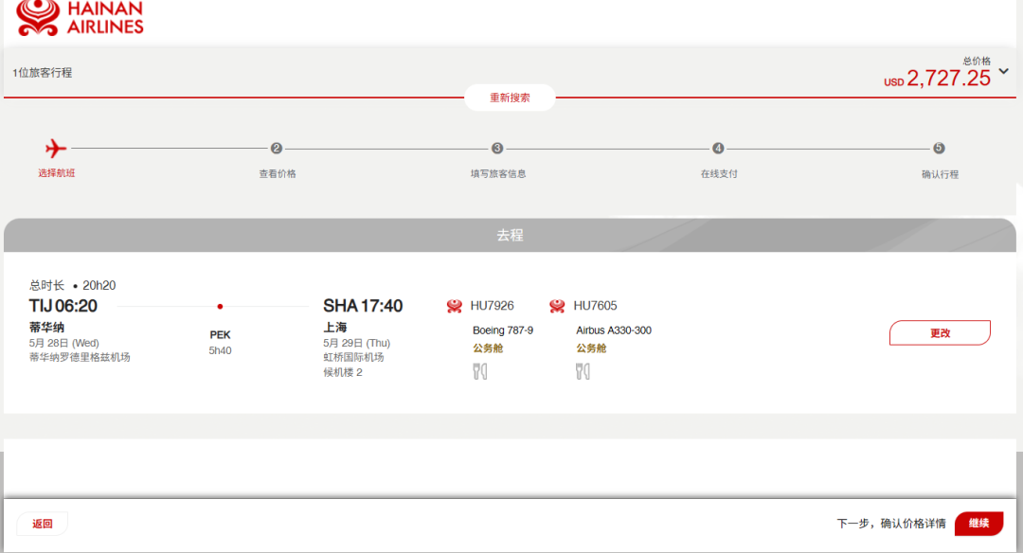This screenshot has height=553, width=1023.
Task: Click the airline logo beside HU7605
Action: click(557, 306)
